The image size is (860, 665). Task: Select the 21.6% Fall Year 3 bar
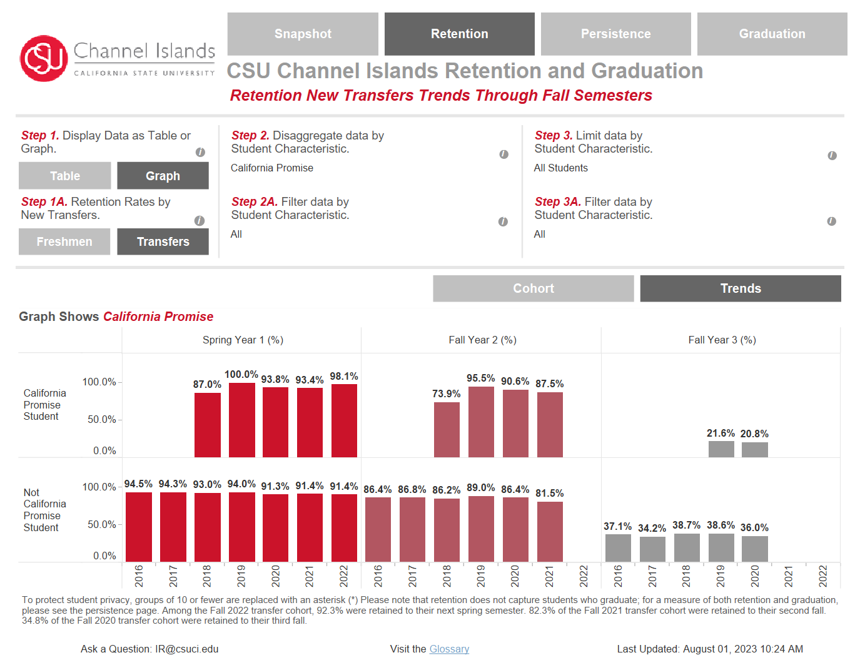coord(721,449)
